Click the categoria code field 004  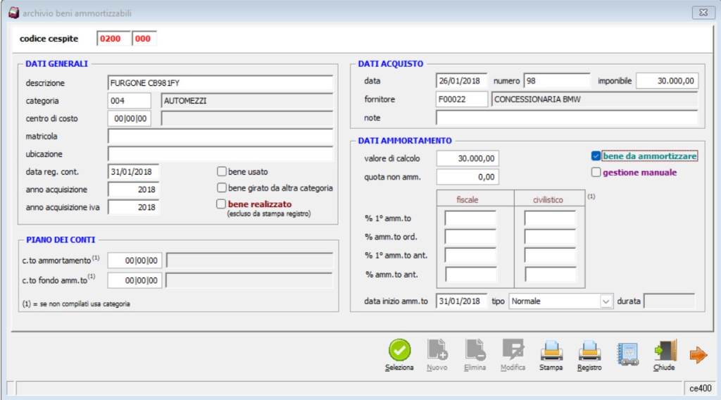pyautogui.click(x=130, y=101)
